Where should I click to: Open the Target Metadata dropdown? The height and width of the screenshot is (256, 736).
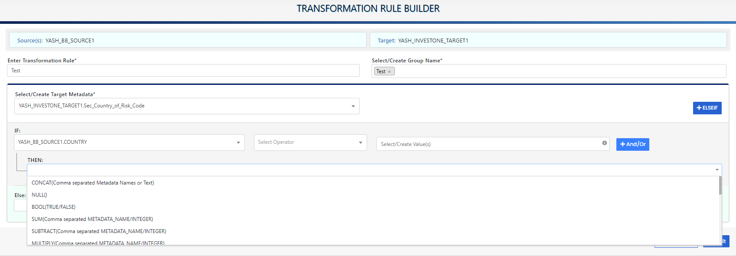click(353, 106)
